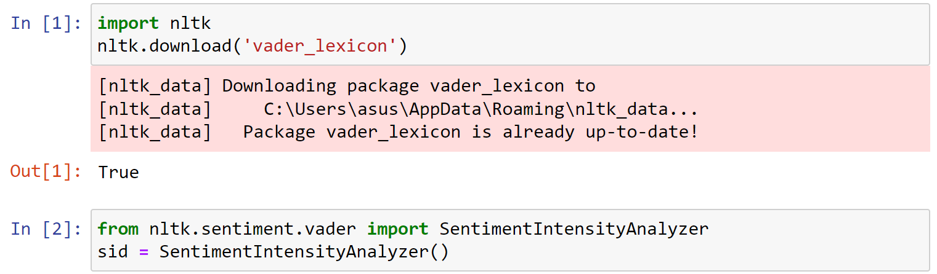Click the Out[1] output prompt
The width and height of the screenshot is (937, 274).
click(46, 172)
